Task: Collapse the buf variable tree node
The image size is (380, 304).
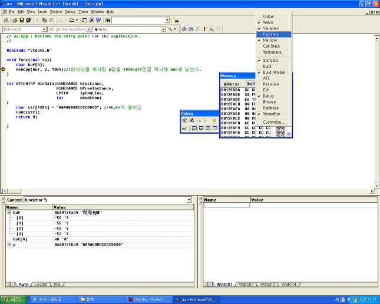Action: click(x=9, y=213)
